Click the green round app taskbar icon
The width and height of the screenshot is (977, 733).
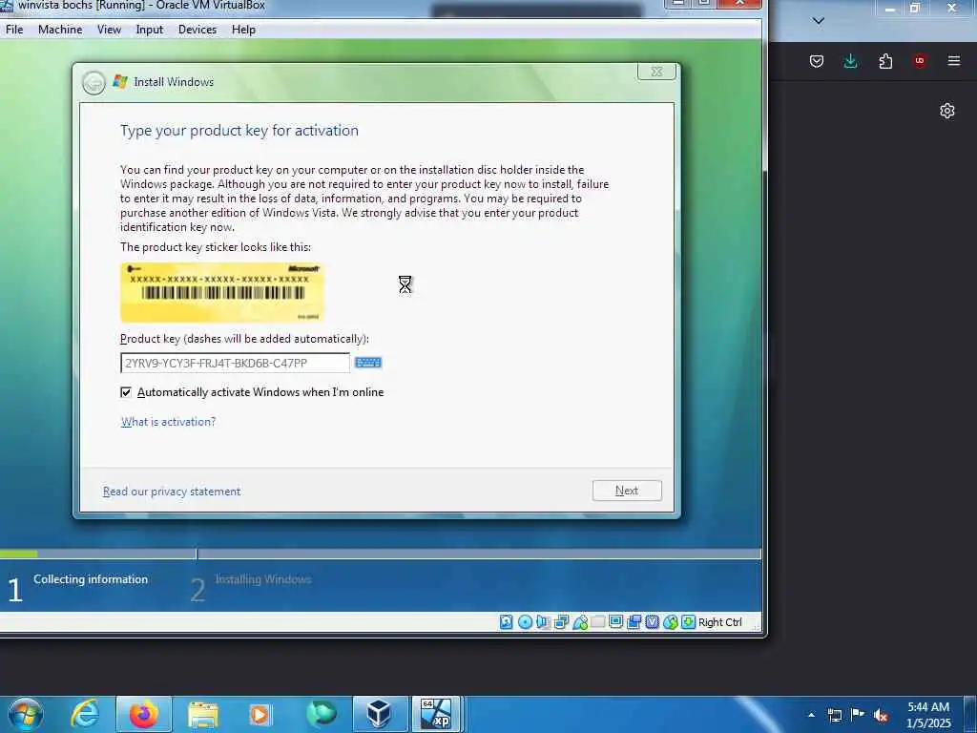321,714
